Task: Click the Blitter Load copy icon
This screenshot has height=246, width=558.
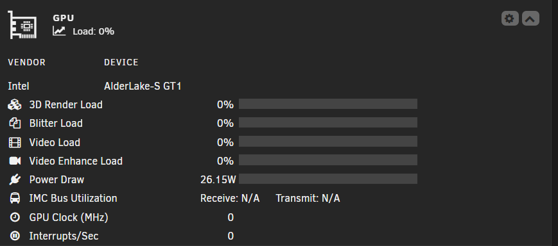Action: 15,123
